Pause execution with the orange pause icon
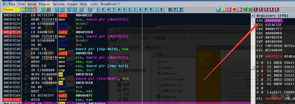 pos(48,9)
